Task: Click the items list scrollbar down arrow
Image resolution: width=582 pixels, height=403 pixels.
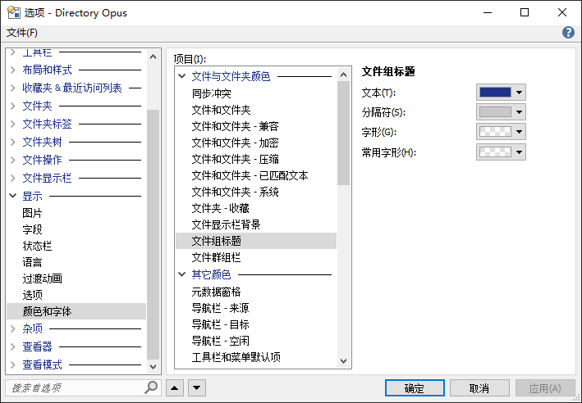Action: click(x=344, y=361)
